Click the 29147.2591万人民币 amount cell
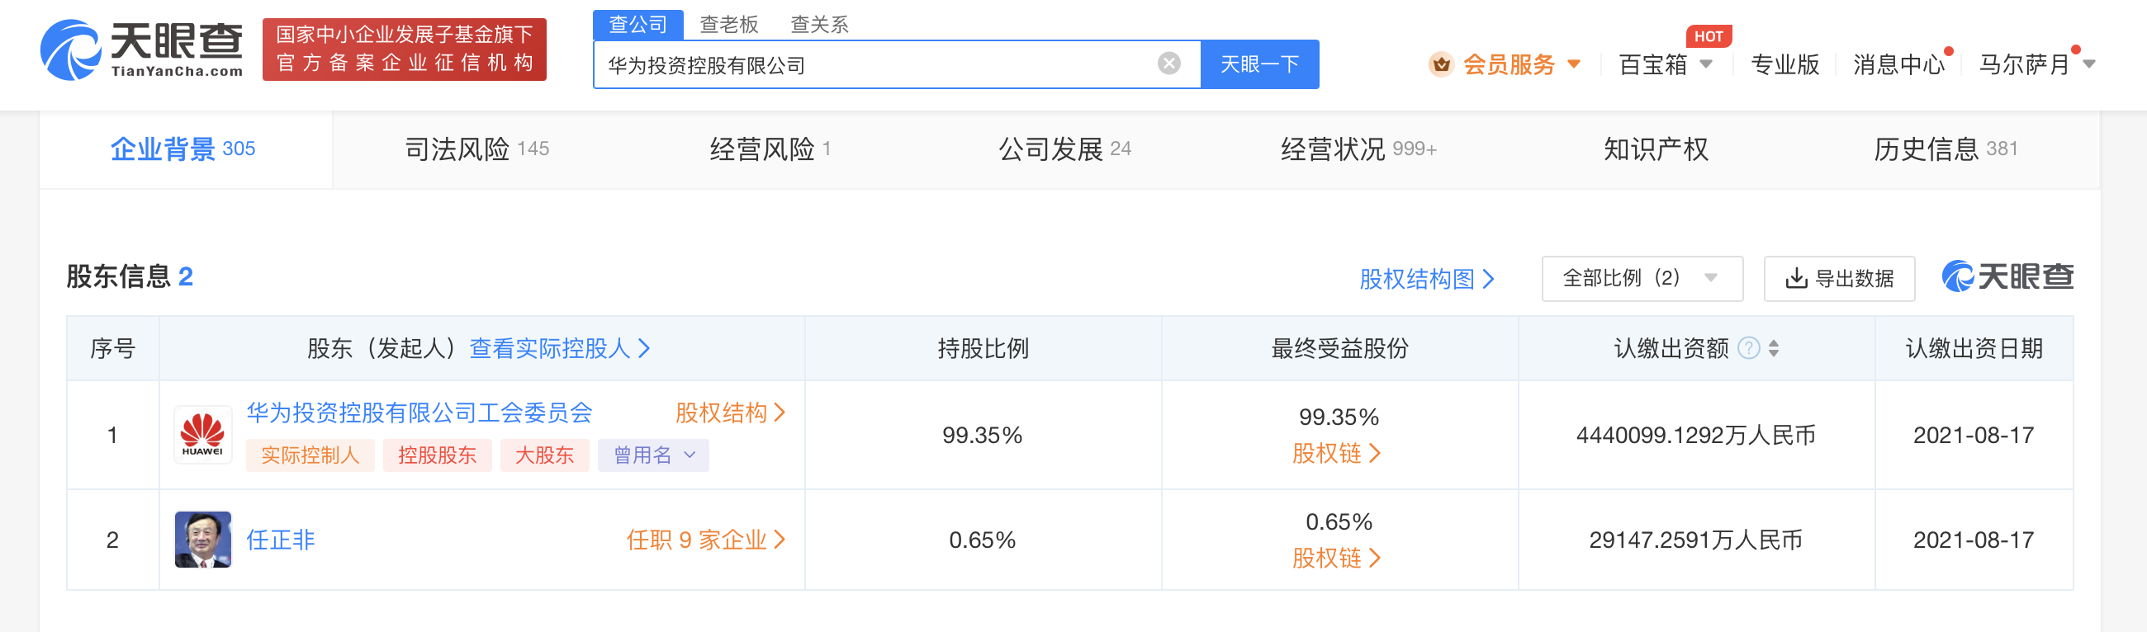The height and width of the screenshot is (632, 2147). click(x=1695, y=540)
